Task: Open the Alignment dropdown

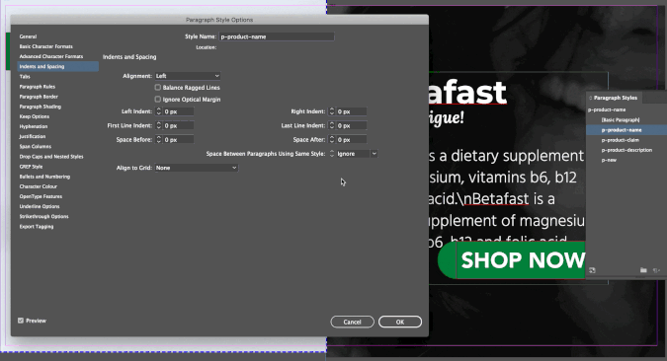Action: (x=188, y=76)
